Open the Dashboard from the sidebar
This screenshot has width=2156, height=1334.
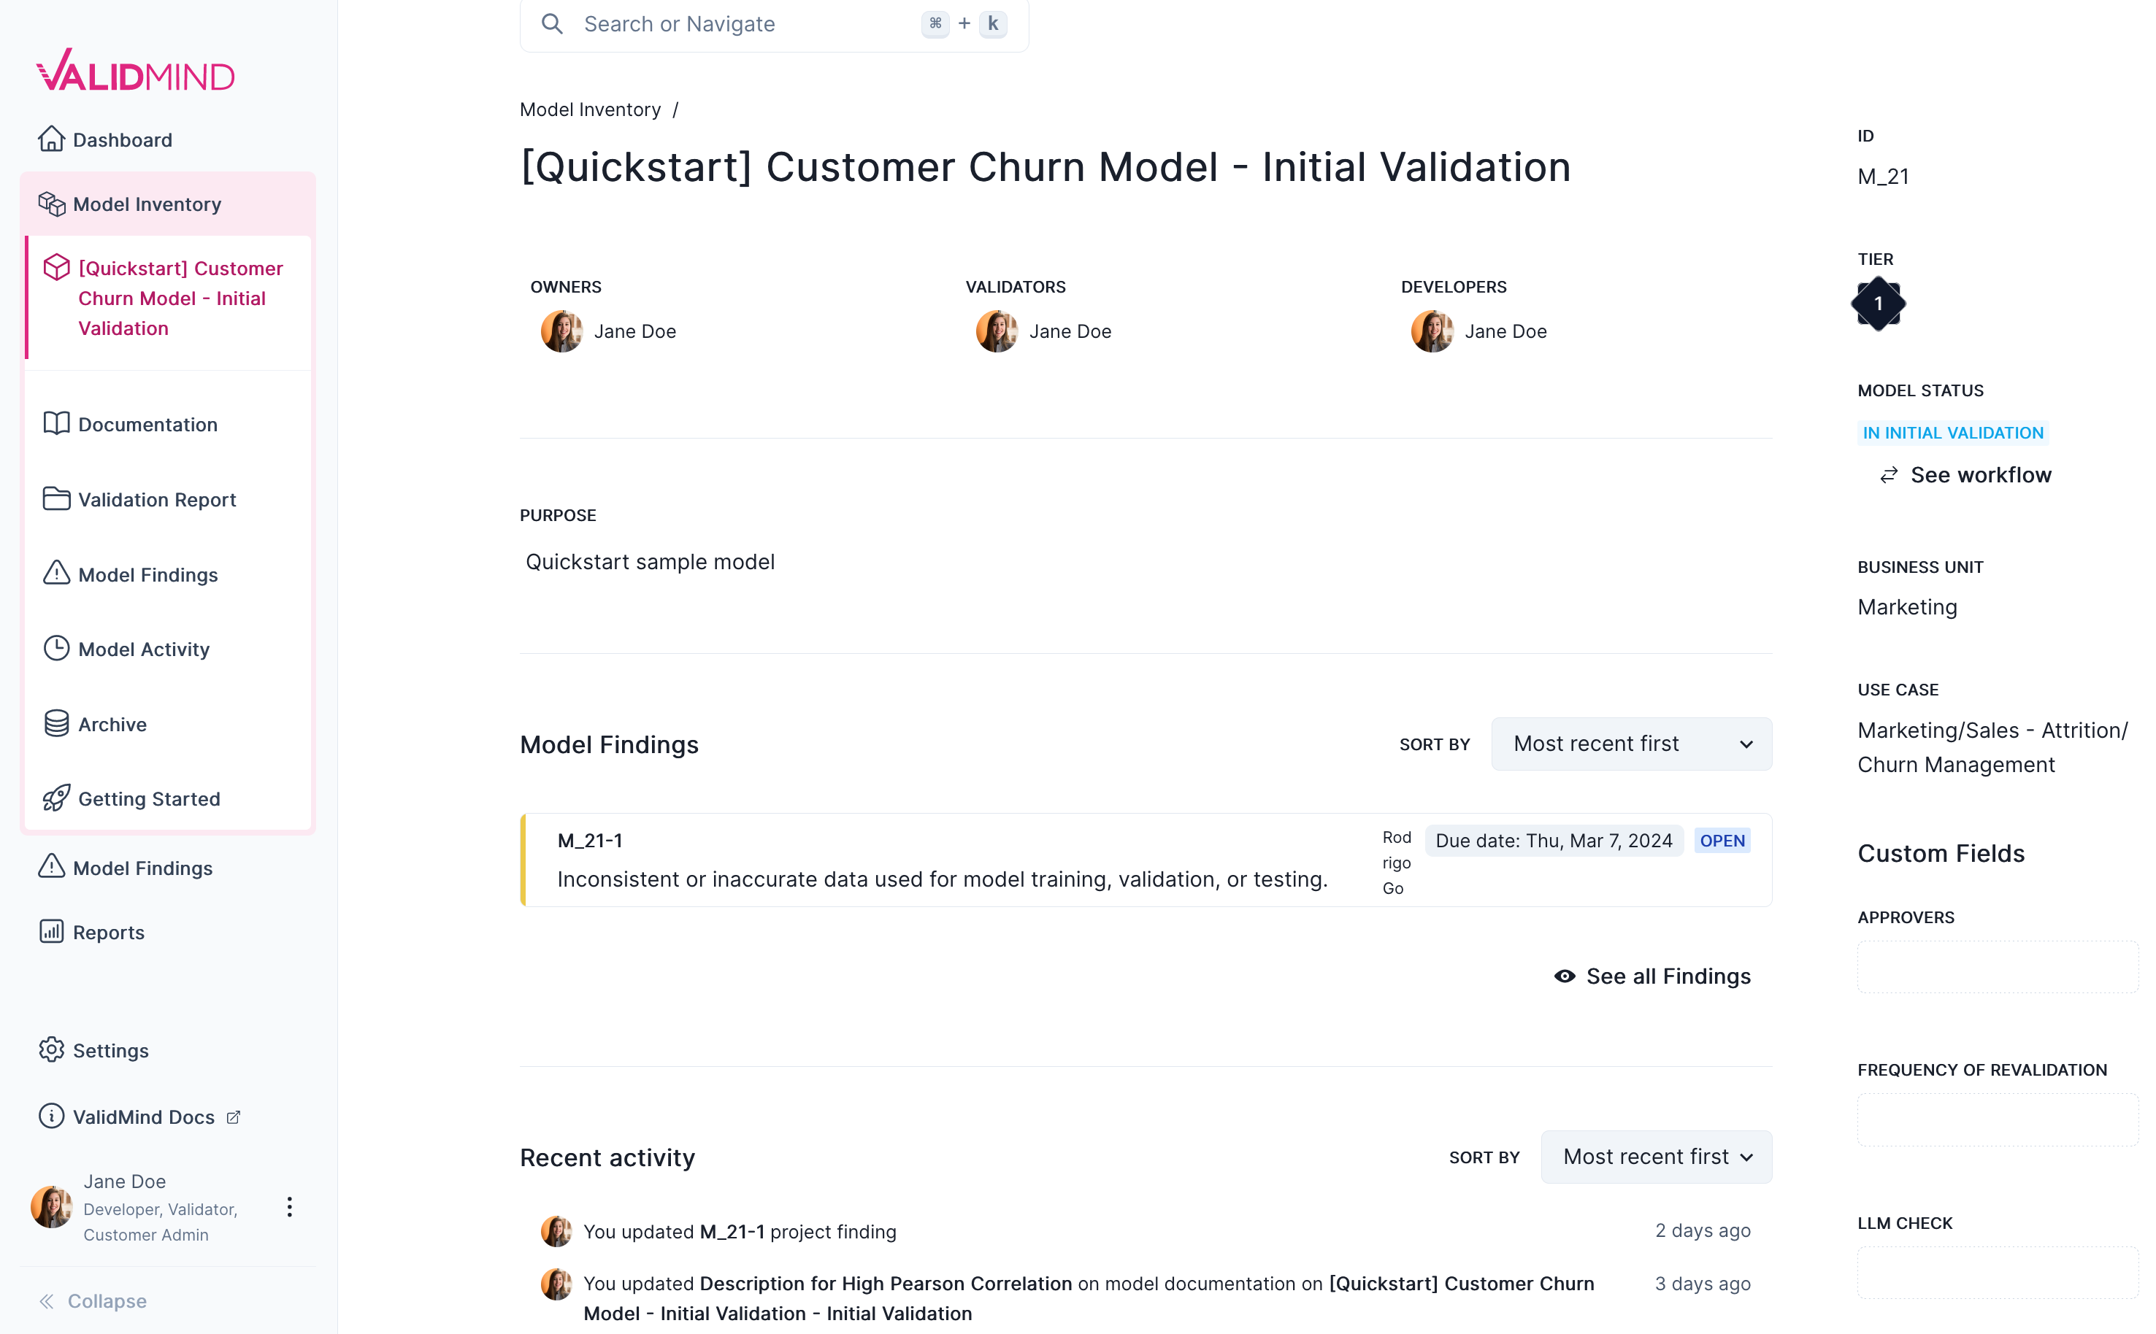[x=121, y=139]
